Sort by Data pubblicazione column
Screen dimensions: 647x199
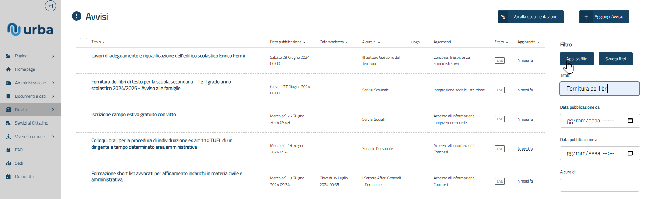pyautogui.click(x=288, y=42)
